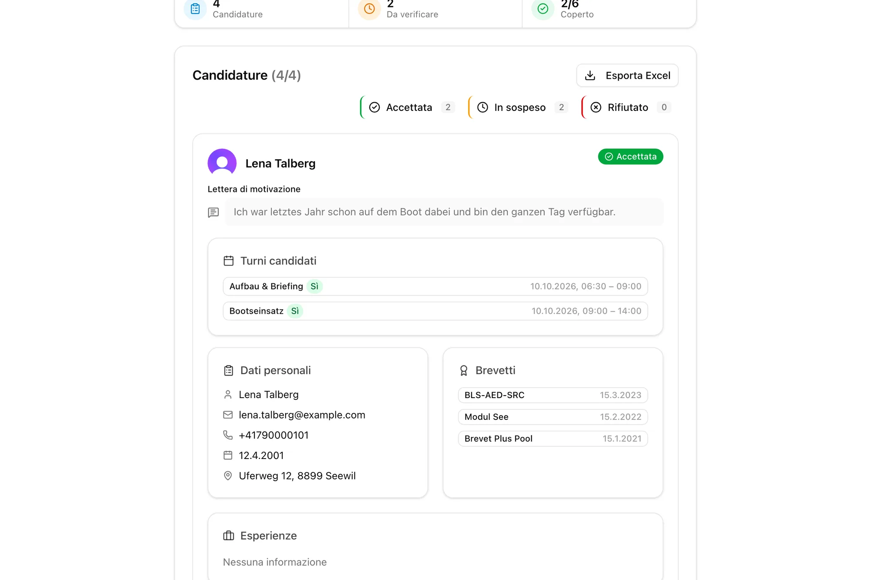Click the phone icon beside the phone number
This screenshot has height=580, width=871.
click(x=228, y=435)
